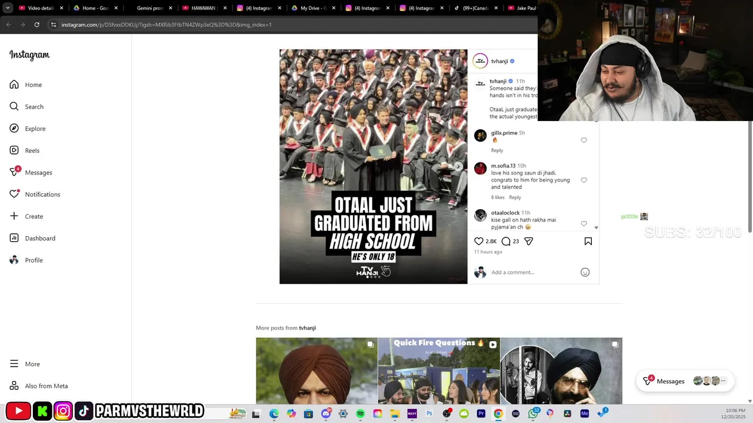Close the Video details tab
This screenshot has width=753, height=423.
61,8
